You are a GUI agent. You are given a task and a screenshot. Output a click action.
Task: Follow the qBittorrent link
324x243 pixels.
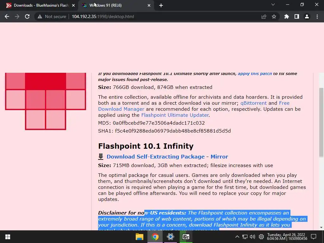coord(253,103)
